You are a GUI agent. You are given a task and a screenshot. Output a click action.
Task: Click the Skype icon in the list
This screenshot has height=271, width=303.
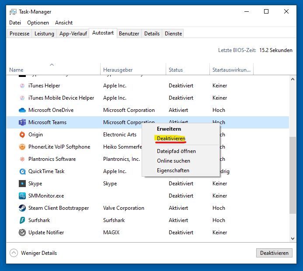coord(22,184)
